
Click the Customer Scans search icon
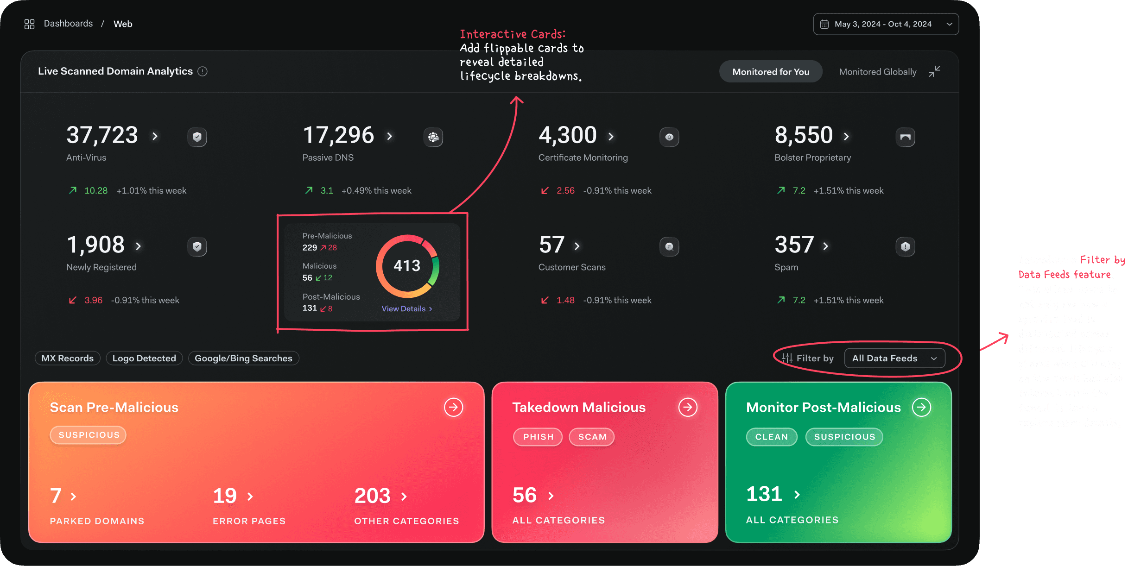(669, 246)
